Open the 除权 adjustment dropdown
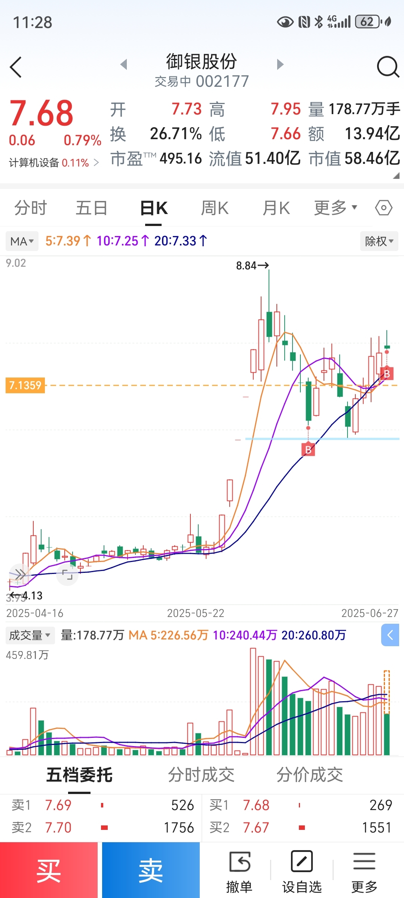 click(x=379, y=241)
